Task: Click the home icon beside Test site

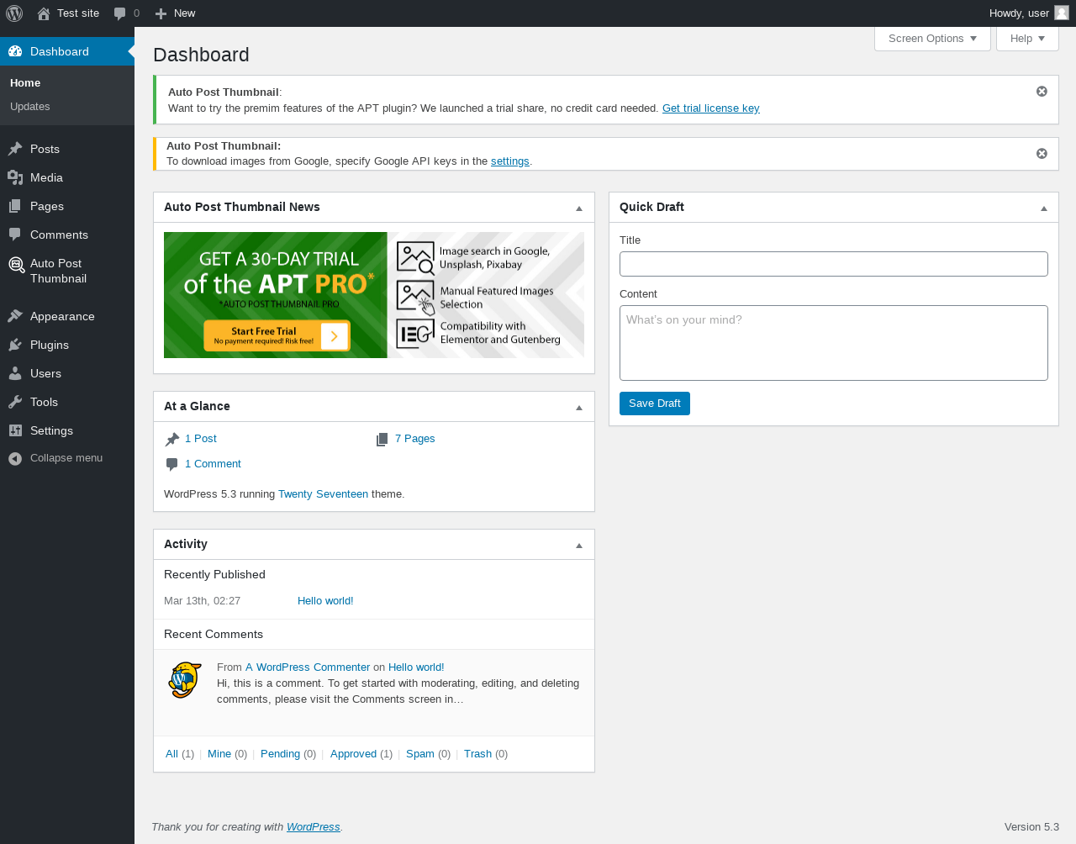Action: tap(44, 13)
